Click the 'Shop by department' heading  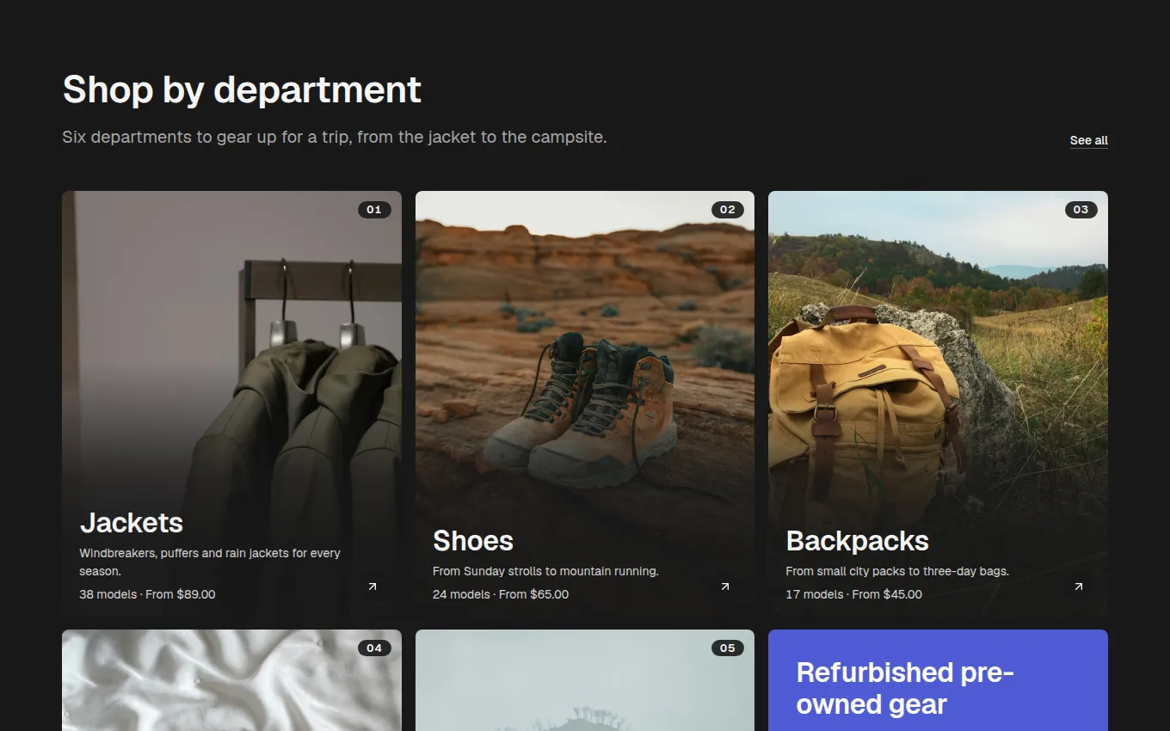point(242,89)
